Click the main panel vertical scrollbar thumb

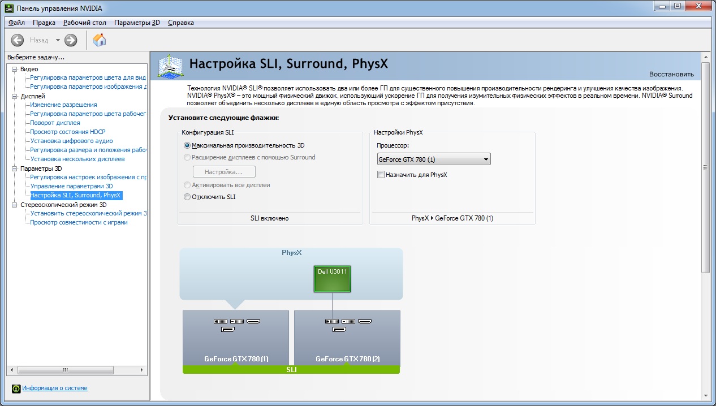pos(705,167)
